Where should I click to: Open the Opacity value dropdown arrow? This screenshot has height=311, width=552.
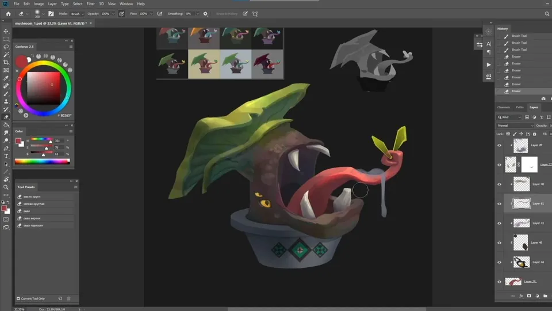click(113, 14)
